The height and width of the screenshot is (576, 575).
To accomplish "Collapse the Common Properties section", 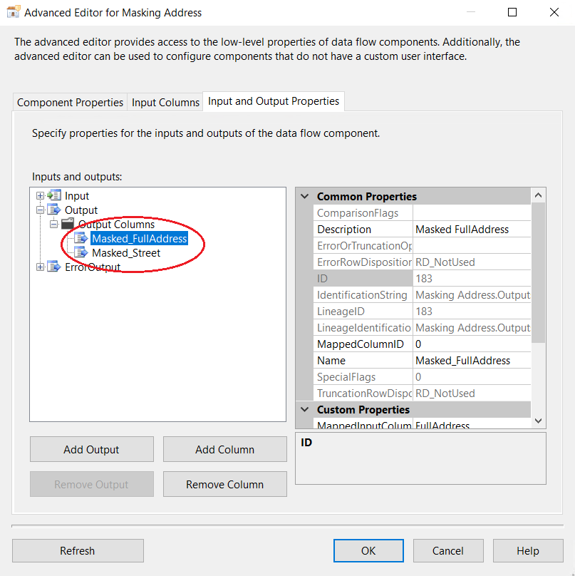I will pyautogui.click(x=305, y=197).
